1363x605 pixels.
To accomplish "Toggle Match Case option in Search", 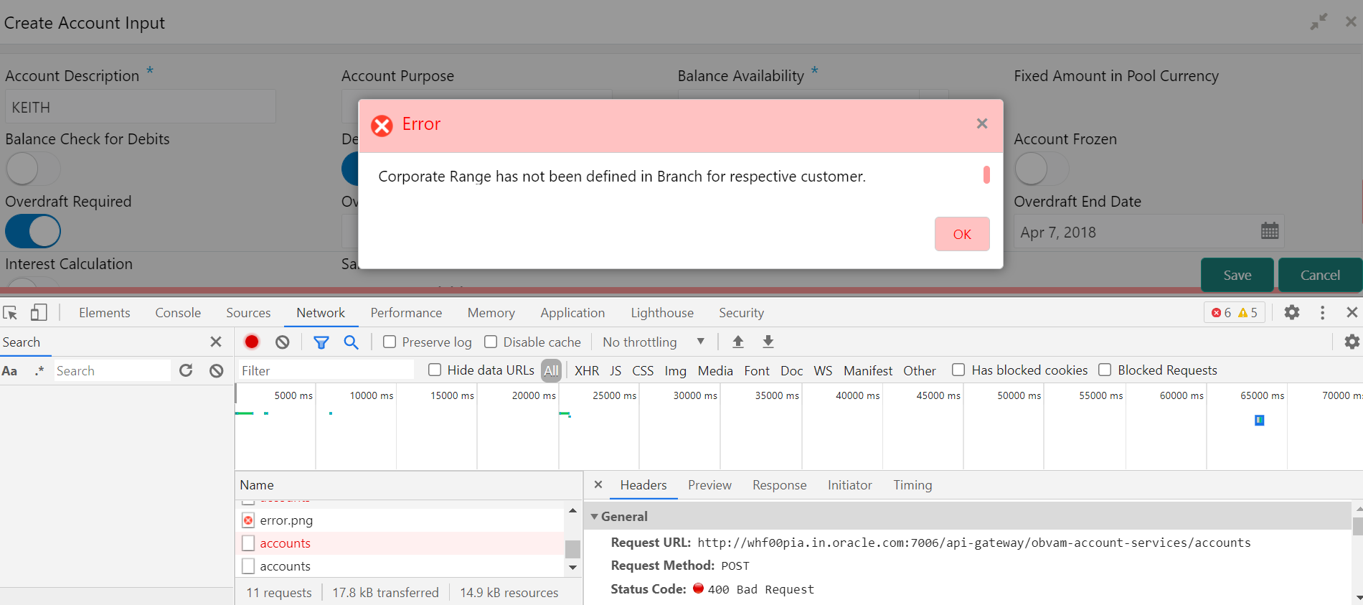I will coord(10,370).
